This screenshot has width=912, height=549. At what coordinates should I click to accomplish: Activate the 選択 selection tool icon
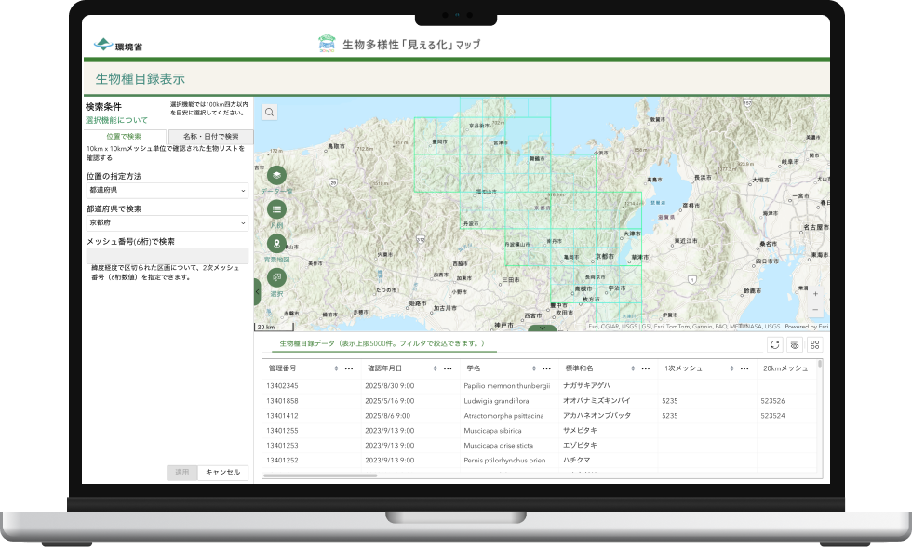(x=276, y=277)
